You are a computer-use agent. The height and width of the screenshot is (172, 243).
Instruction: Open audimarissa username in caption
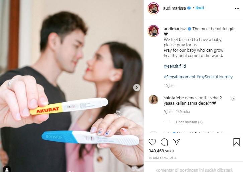click(175, 29)
